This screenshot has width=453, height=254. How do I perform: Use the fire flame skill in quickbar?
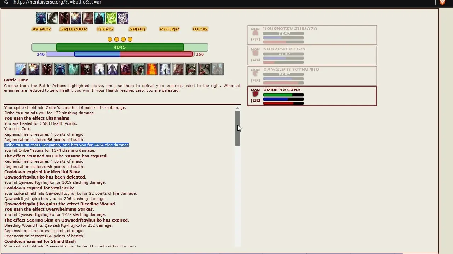[152, 69]
